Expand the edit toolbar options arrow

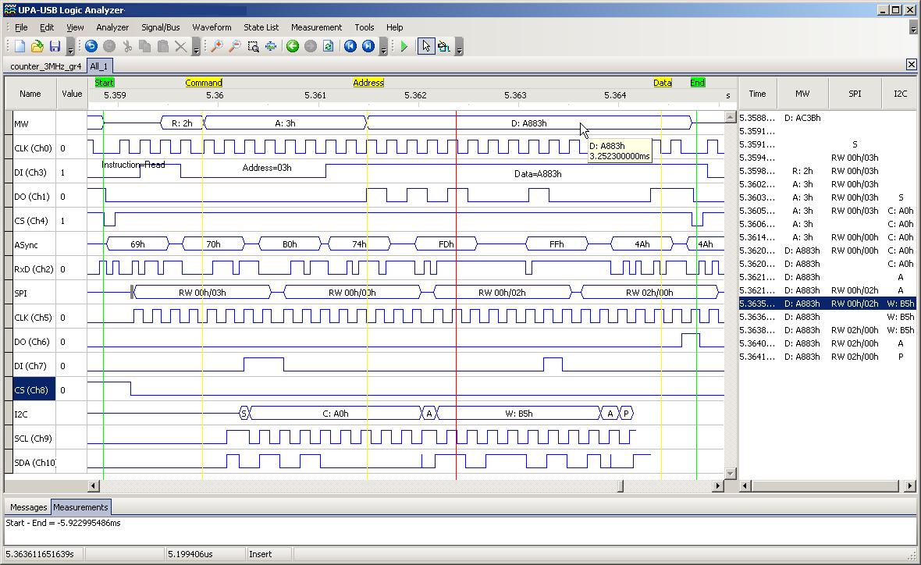(196, 47)
